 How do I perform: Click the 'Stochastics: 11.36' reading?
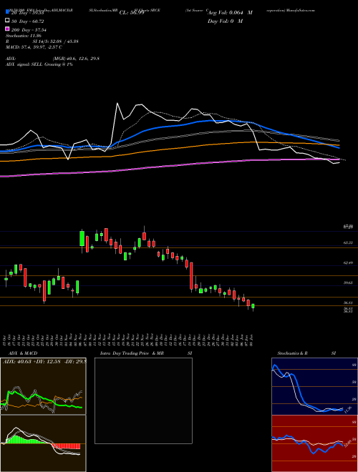tap(24, 36)
